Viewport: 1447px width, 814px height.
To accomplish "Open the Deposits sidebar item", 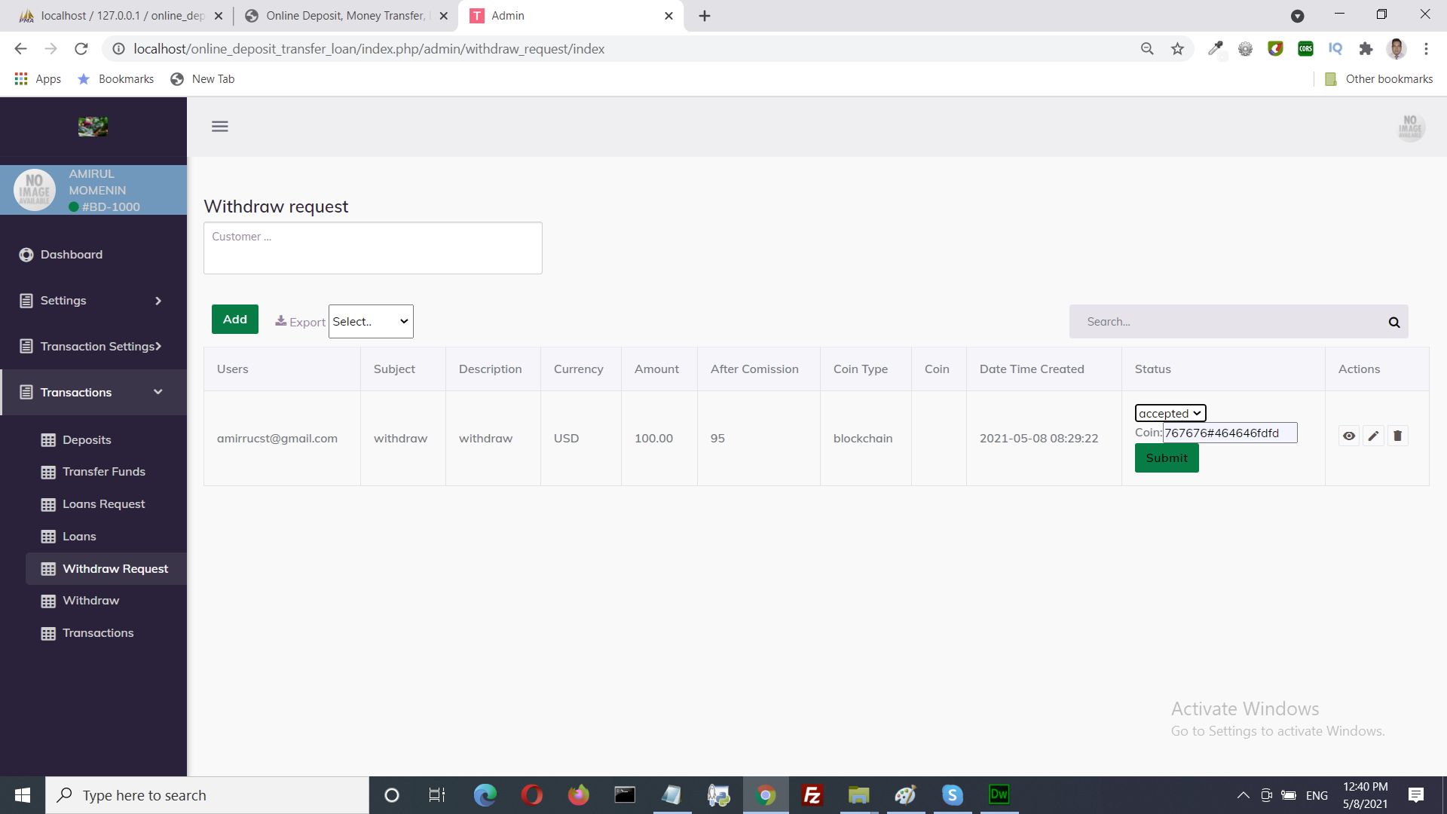I will click(87, 440).
